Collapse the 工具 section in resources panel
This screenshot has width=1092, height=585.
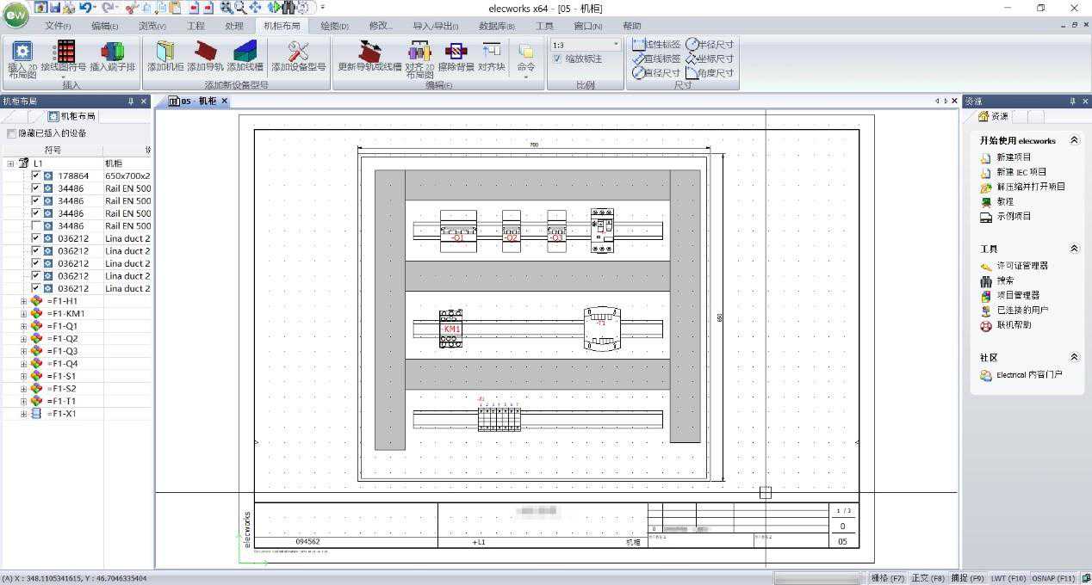click(x=1074, y=249)
